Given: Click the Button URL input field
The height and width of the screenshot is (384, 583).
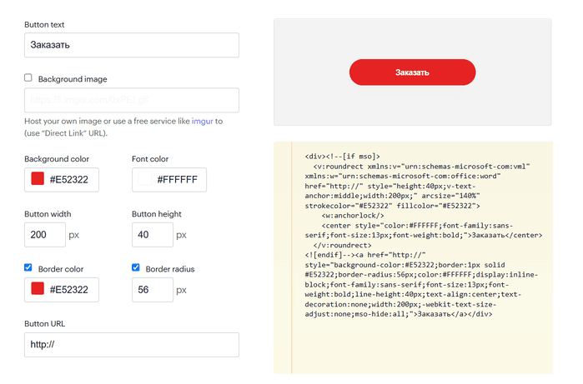Looking at the screenshot, I should (x=132, y=345).
